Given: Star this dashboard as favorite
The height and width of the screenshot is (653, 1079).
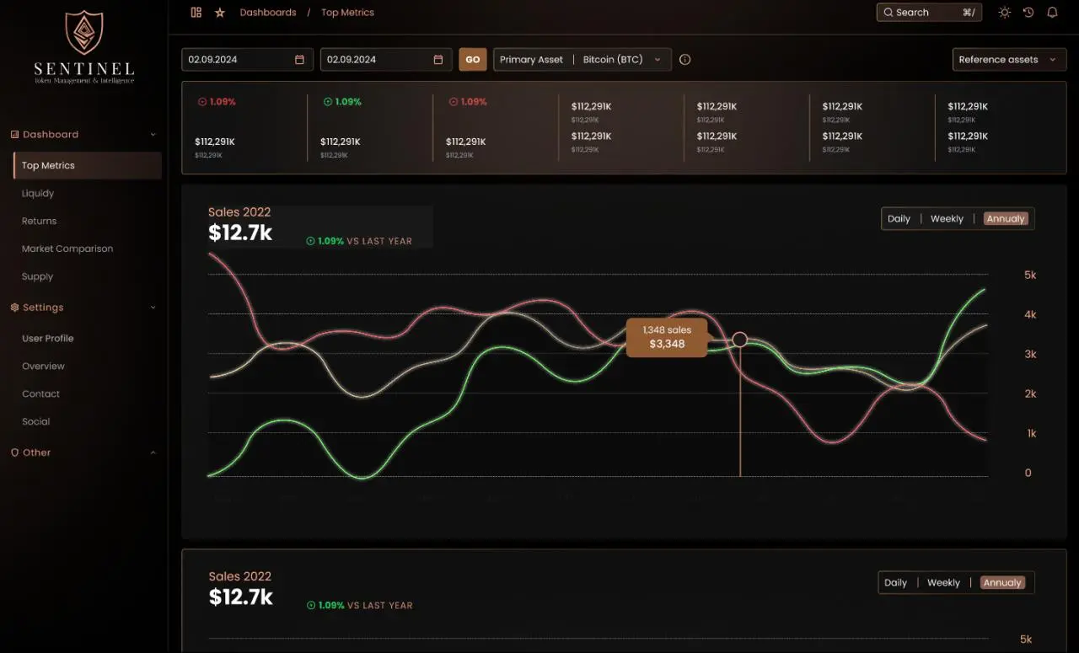Looking at the screenshot, I should pos(220,13).
